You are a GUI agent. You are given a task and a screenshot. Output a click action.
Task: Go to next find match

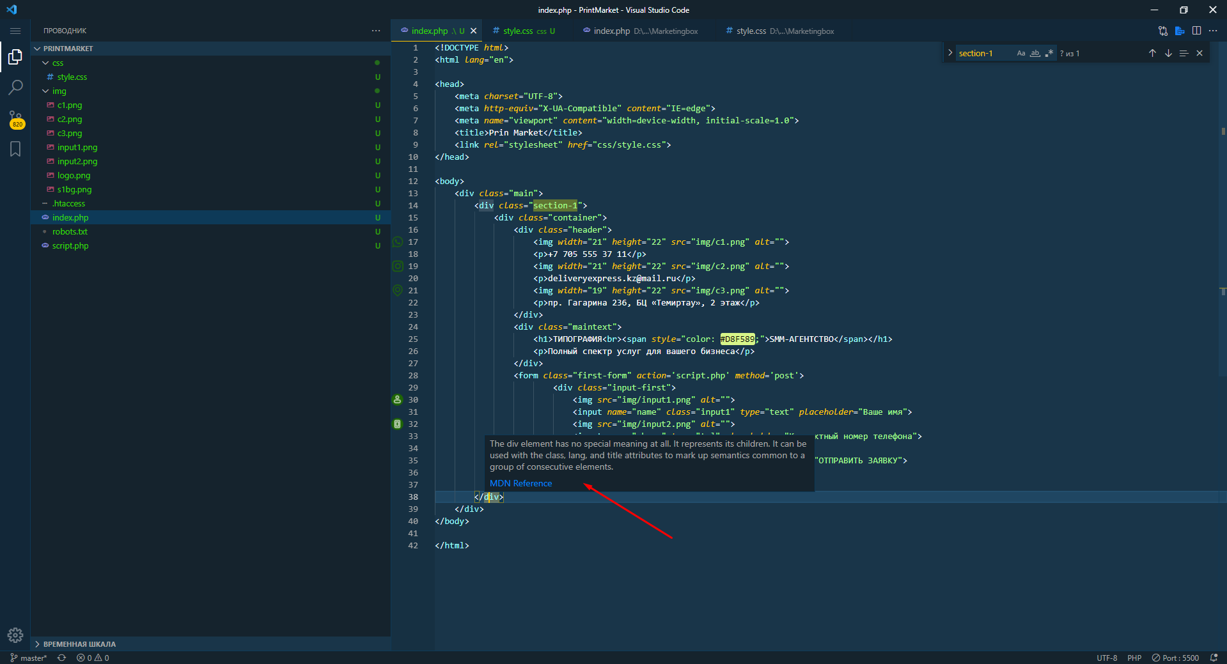pyautogui.click(x=1168, y=53)
